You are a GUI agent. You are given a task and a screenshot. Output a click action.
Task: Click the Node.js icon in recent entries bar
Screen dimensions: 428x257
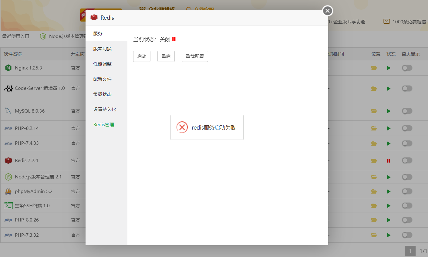43,36
